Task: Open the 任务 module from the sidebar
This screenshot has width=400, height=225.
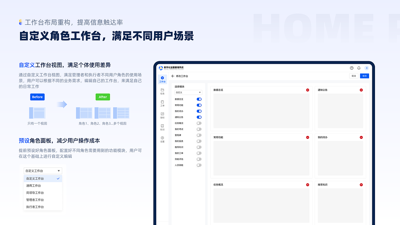Action: [162, 91]
